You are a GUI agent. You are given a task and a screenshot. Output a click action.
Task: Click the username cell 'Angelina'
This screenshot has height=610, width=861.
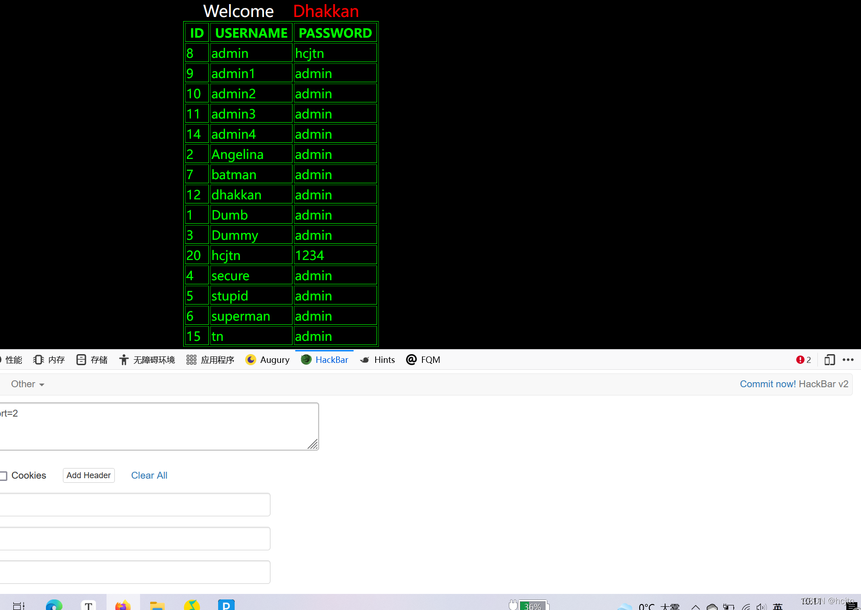tap(251, 154)
